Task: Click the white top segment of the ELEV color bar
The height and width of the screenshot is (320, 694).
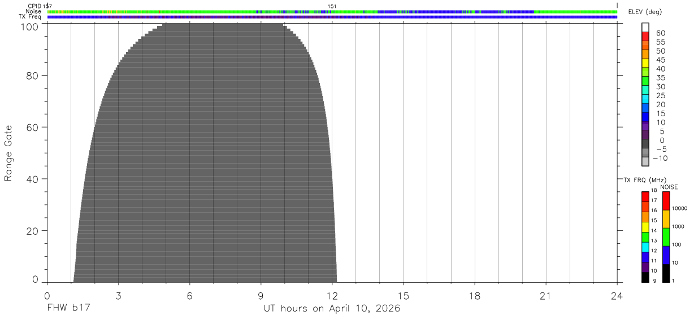Action: 645,27
